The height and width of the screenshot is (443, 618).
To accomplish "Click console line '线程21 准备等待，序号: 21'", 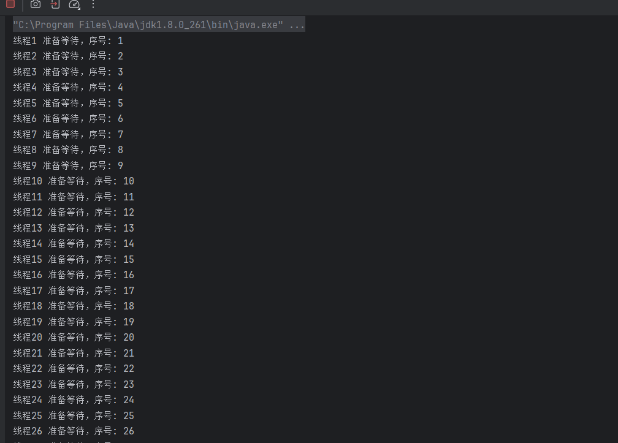I will click(x=74, y=353).
